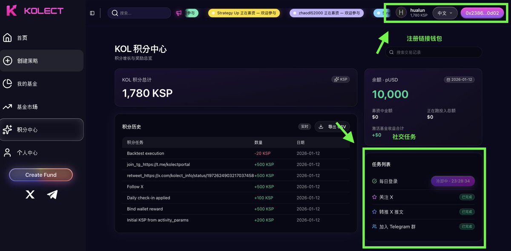Click the 任务列表 heading

[381, 164]
